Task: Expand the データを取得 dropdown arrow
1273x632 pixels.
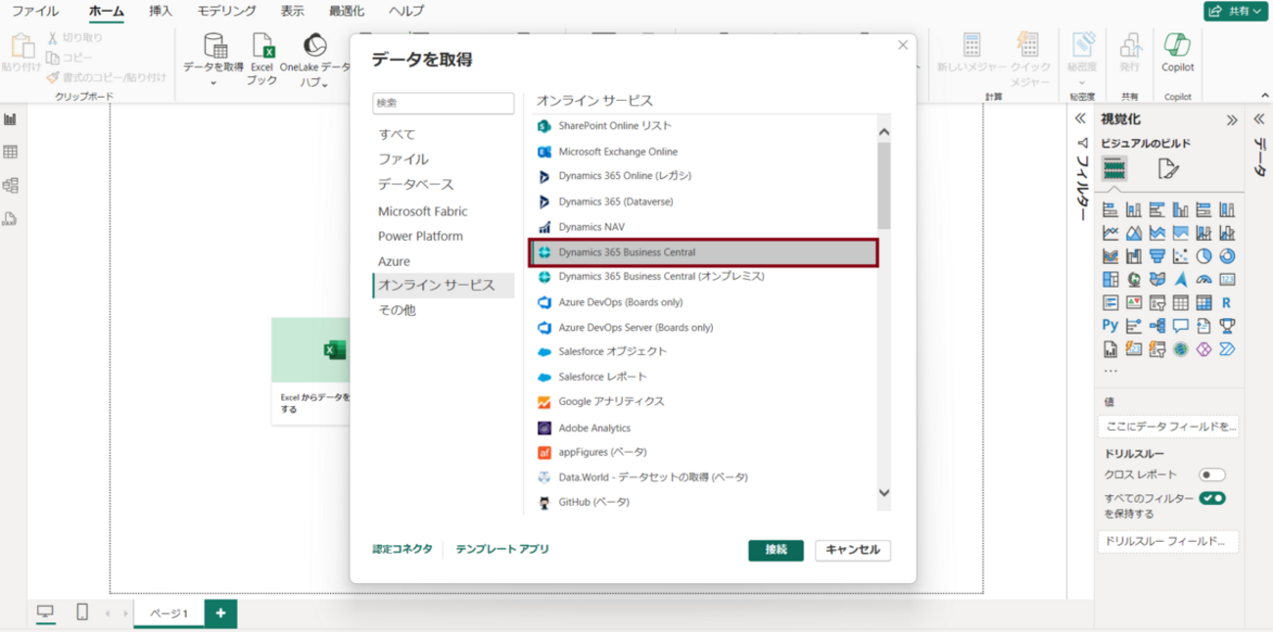Action: [x=213, y=83]
